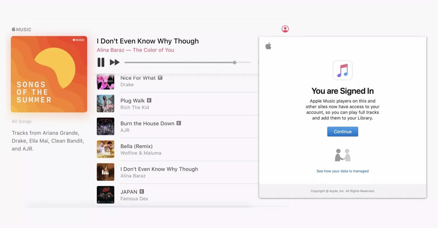Open Songs of the Summer playlist cover
Viewport: 438px width, 228px height.
point(49,74)
